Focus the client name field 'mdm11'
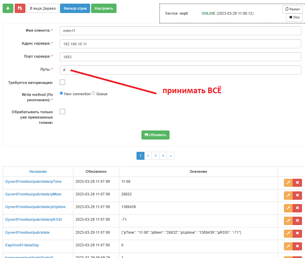 coord(180,31)
